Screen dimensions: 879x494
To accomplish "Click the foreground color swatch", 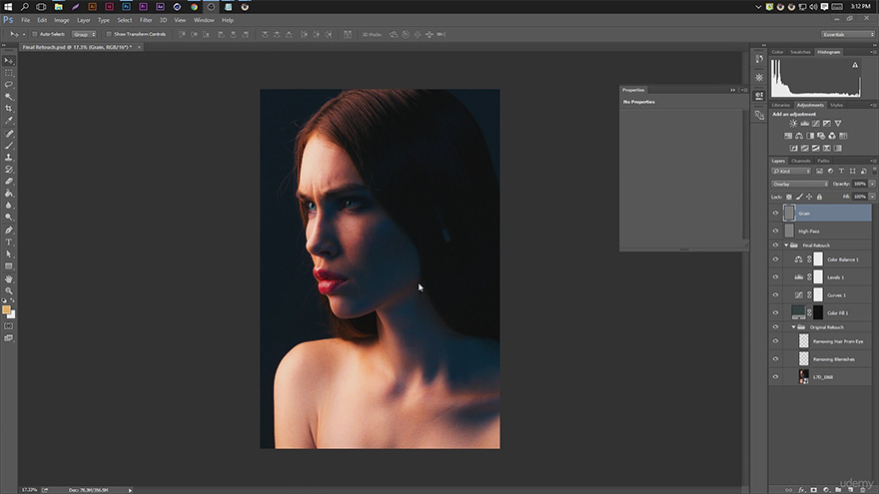I will click(6, 309).
